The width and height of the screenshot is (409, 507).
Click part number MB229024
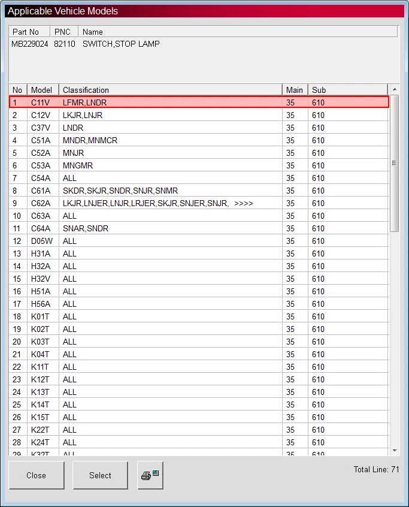(30, 44)
